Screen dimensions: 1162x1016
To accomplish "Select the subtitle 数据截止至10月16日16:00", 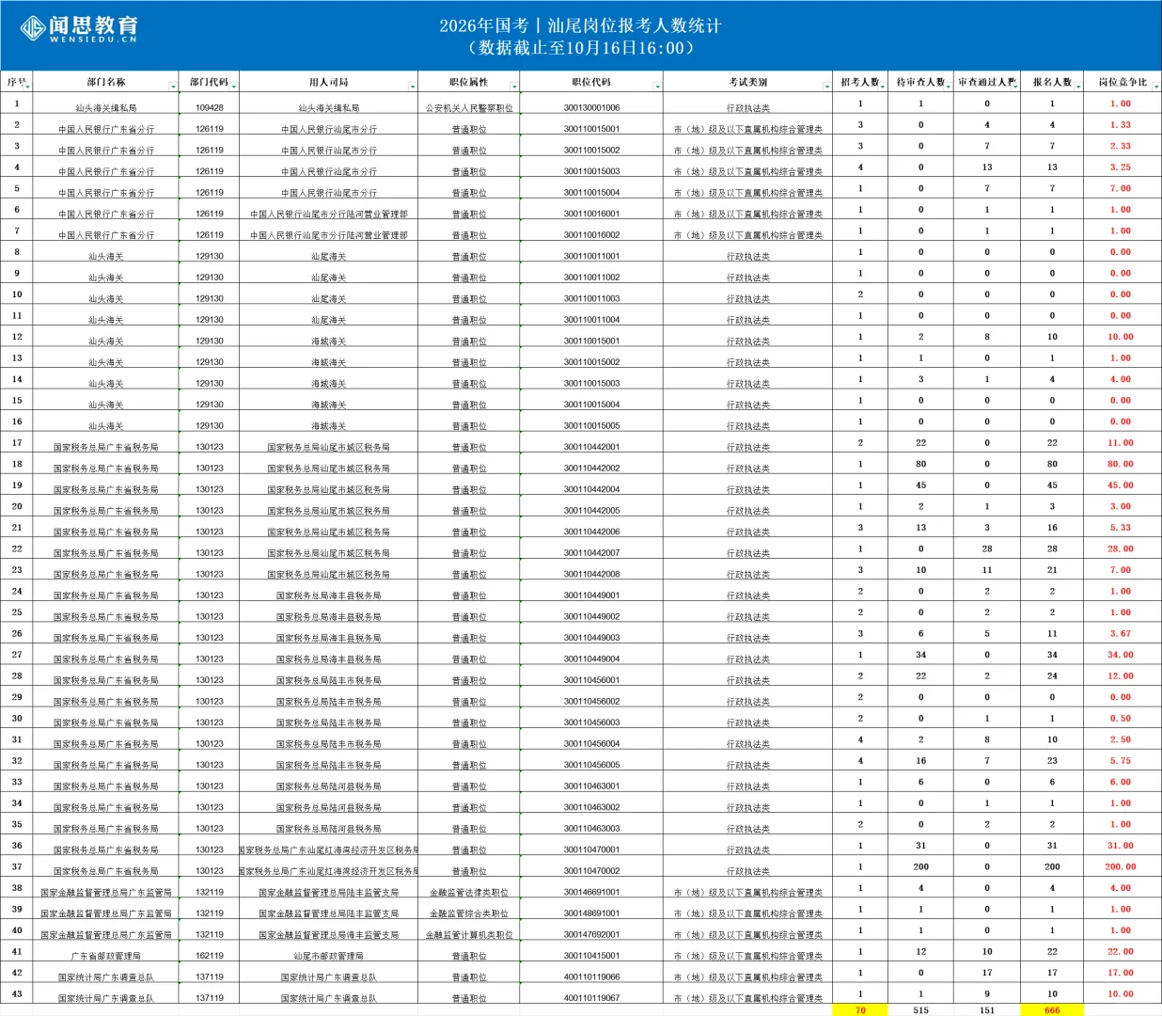I will [580, 48].
